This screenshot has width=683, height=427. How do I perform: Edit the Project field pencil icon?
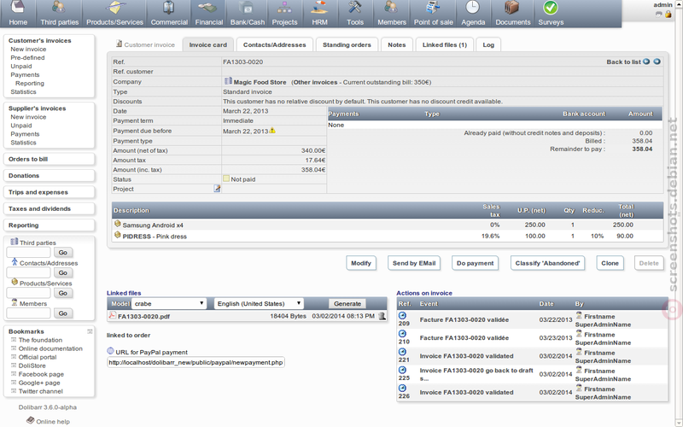[x=217, y=188]
